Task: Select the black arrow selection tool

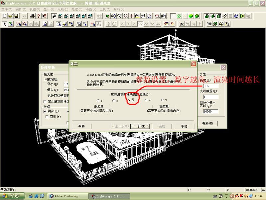Action: tap(5, 24)
